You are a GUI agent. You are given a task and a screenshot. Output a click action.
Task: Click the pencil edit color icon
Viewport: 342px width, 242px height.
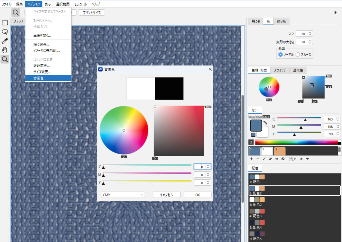point(271,159)
